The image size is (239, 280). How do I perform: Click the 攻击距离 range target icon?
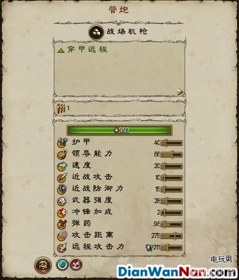tap(62, 236)
